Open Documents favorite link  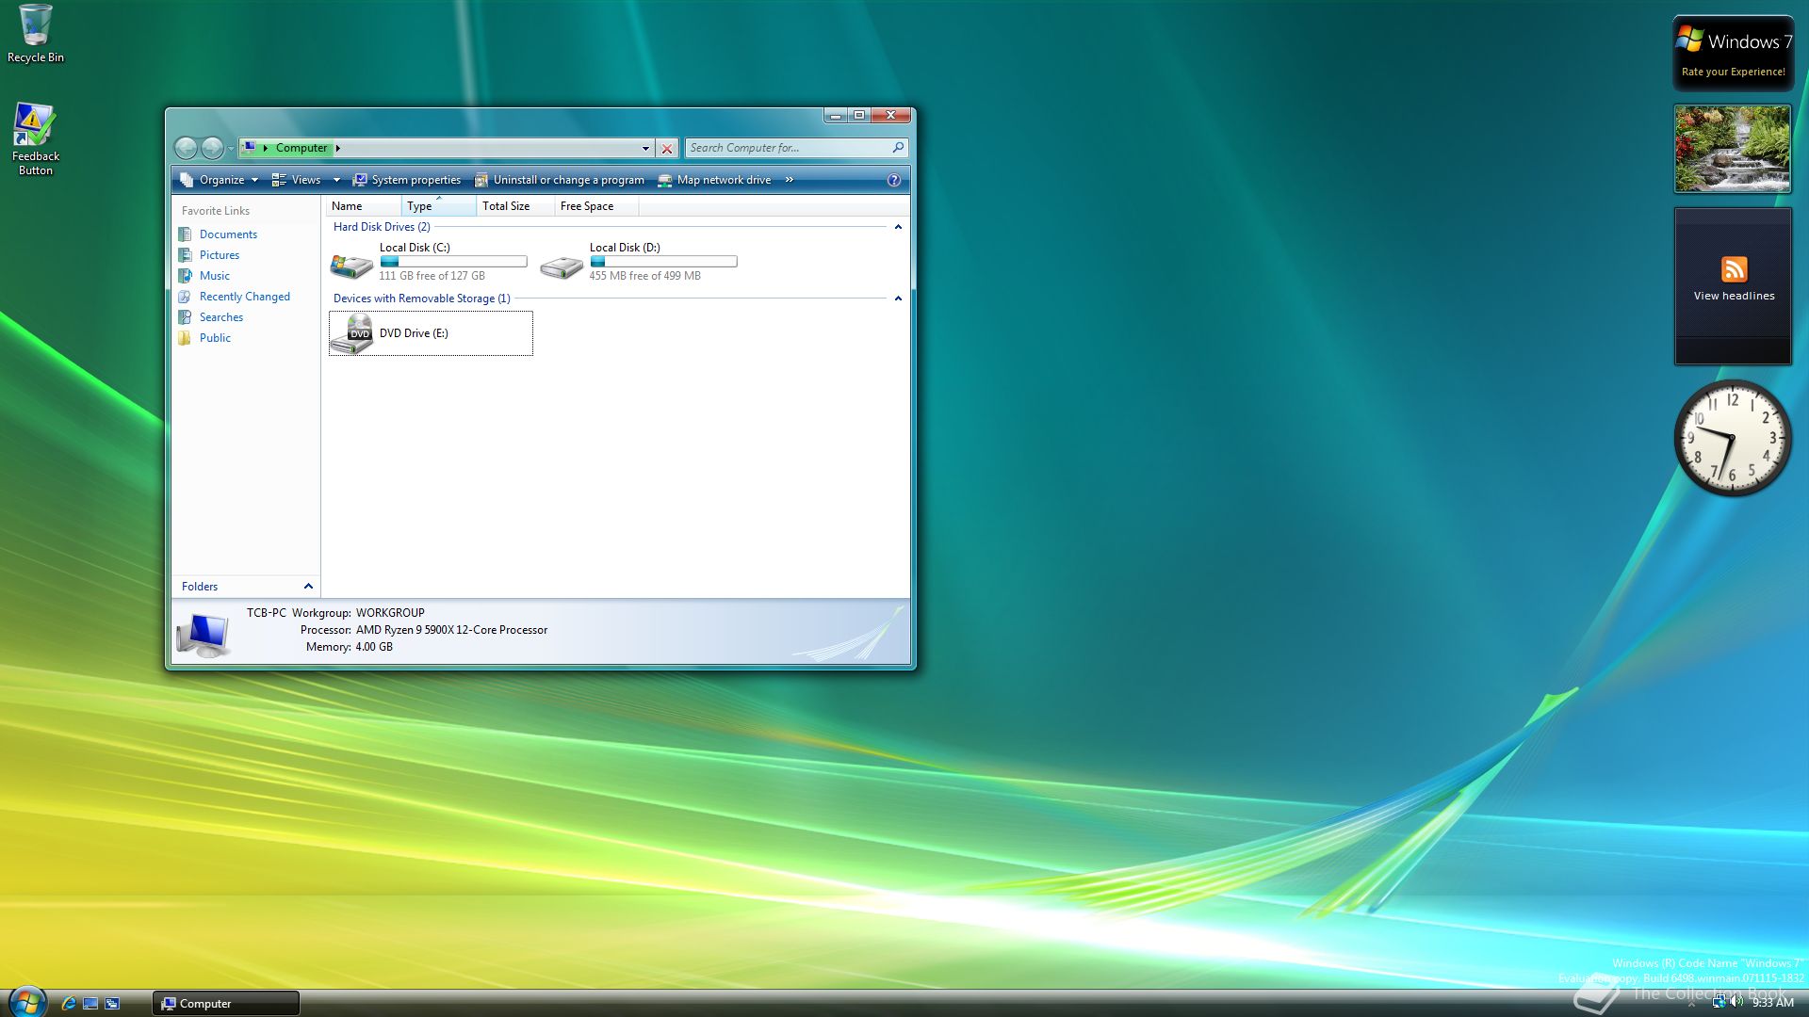(228, 234)
